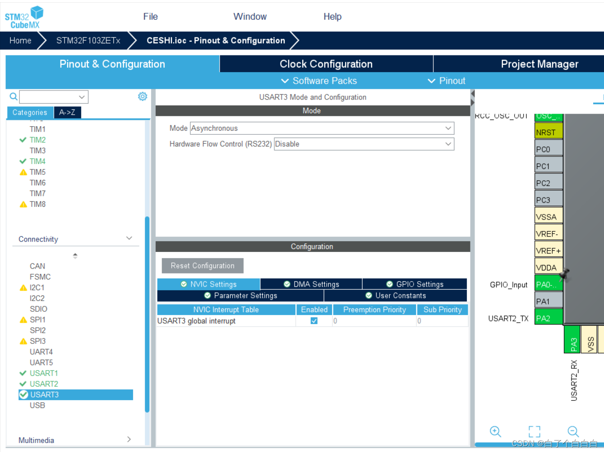This screenshot has height=452, width=604.
Task: Switch to the A->Z list tab
Action: [x=67, y=112]
